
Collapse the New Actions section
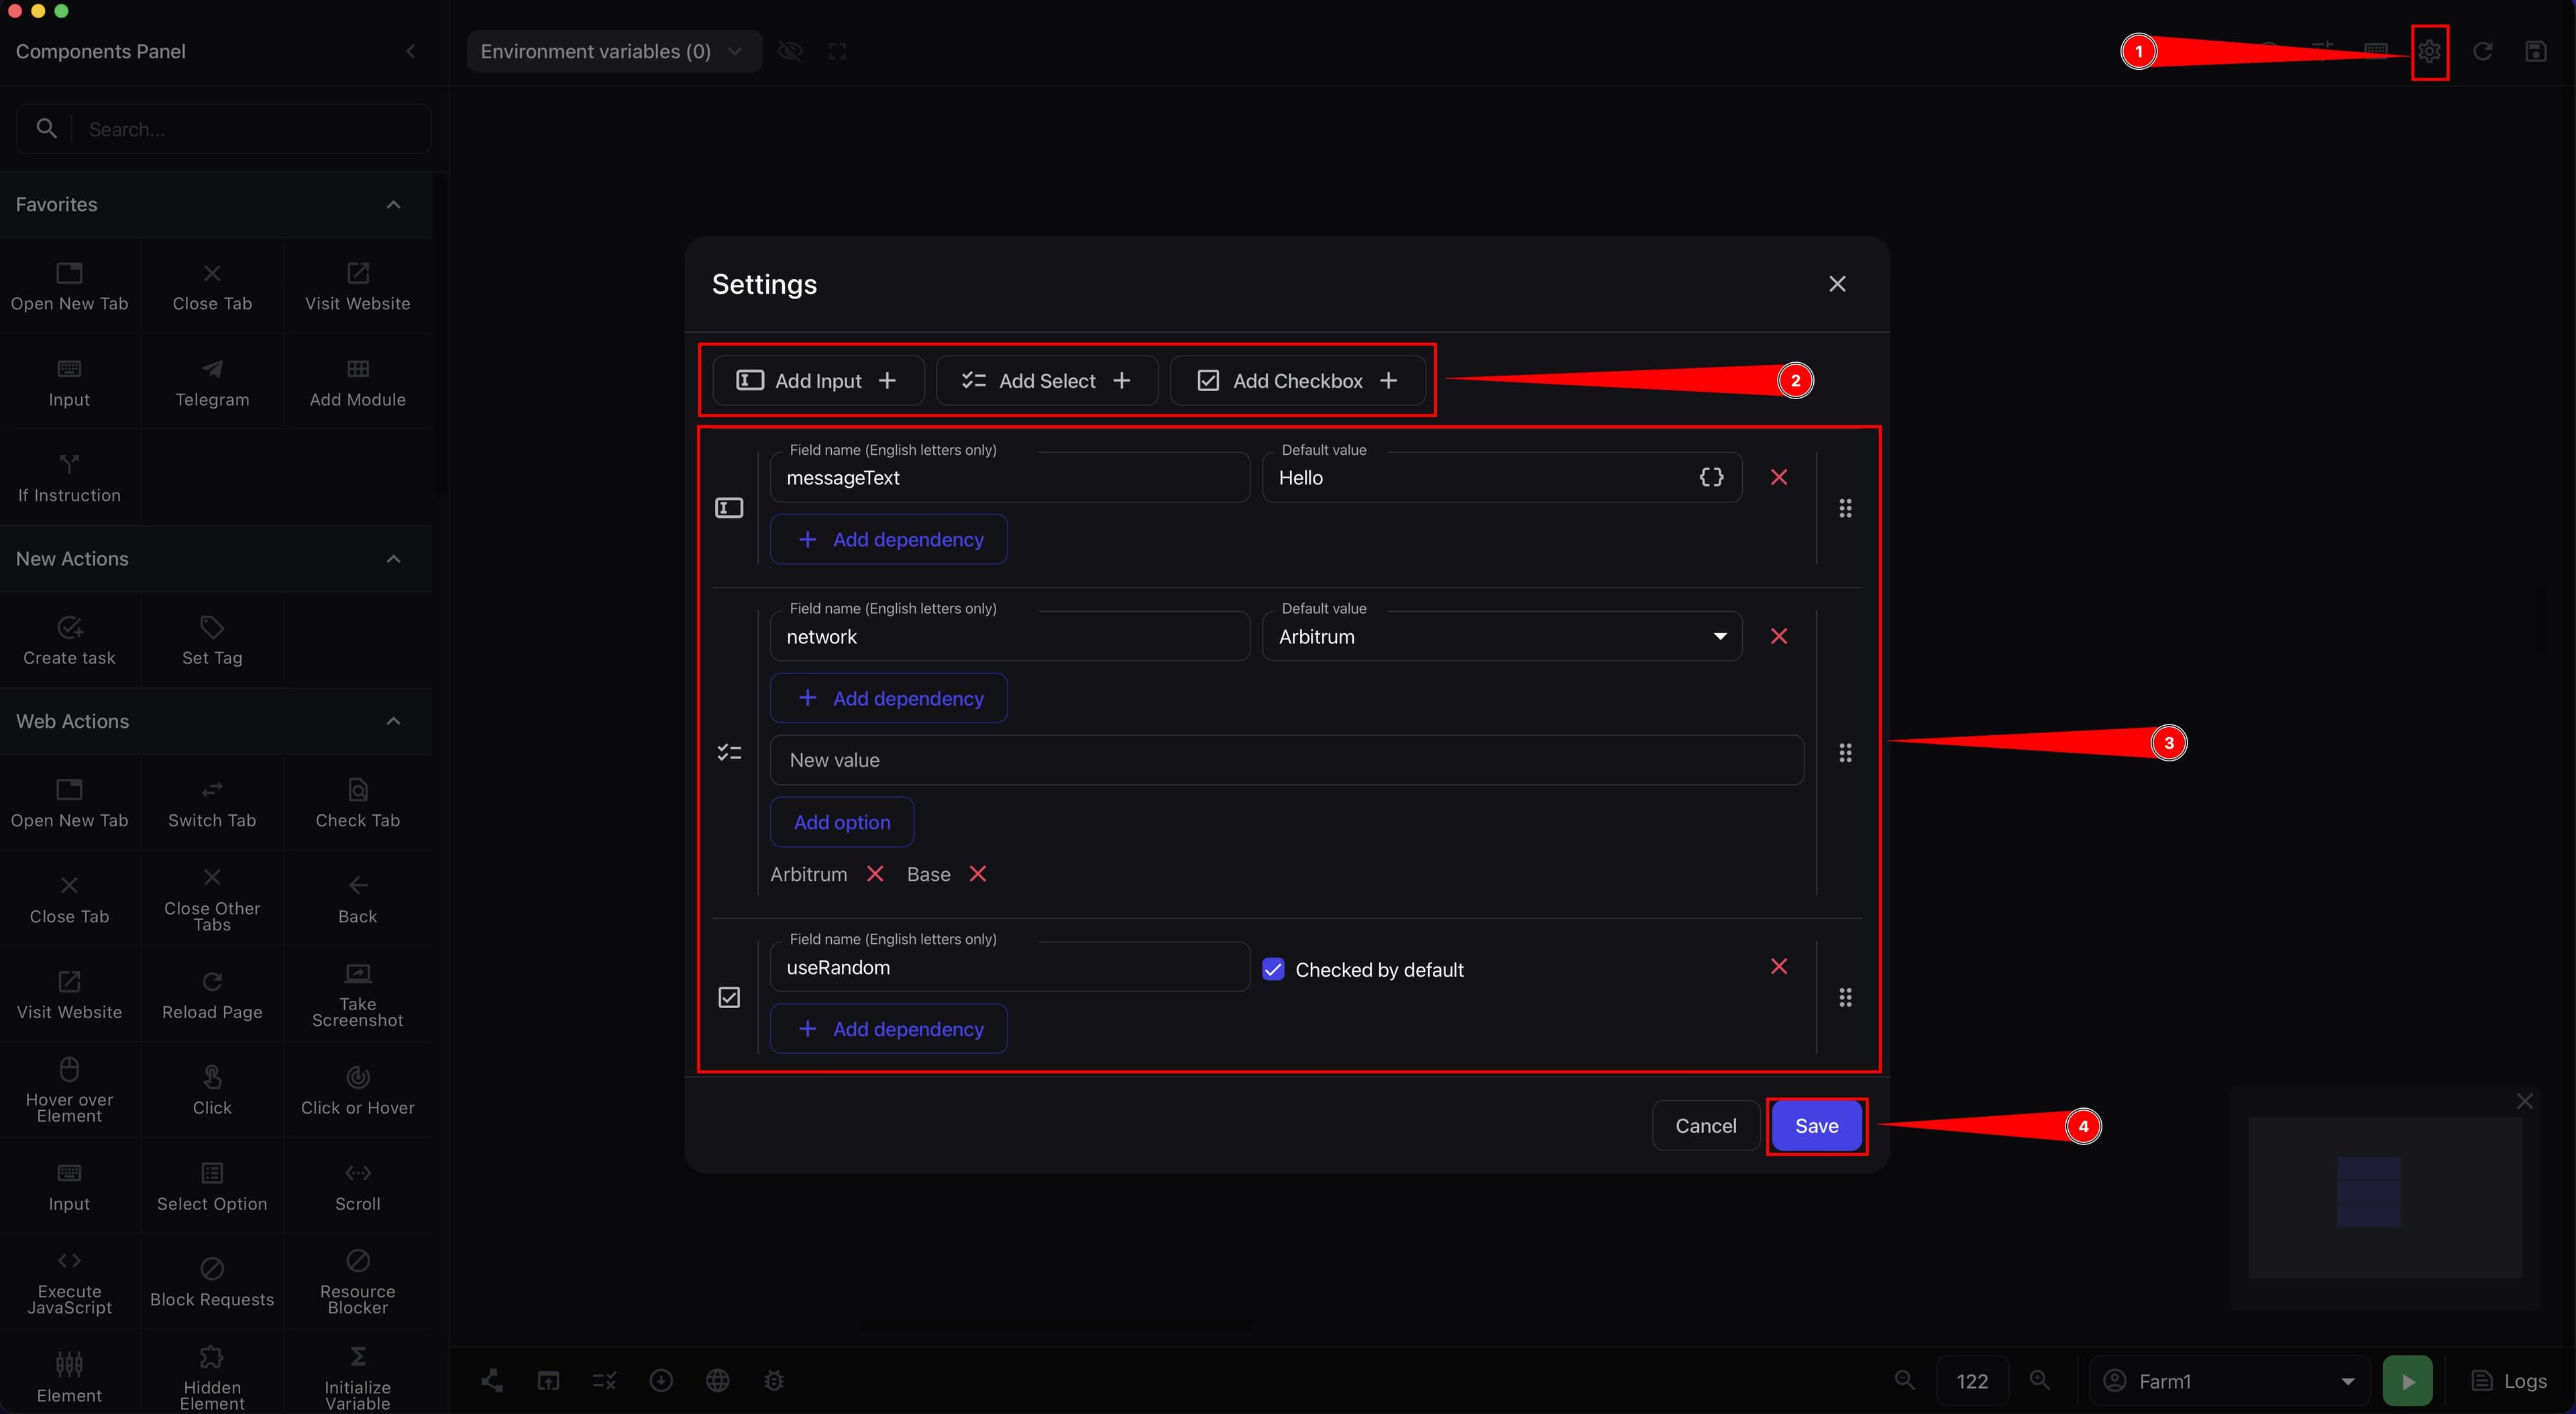click(393, 559)
